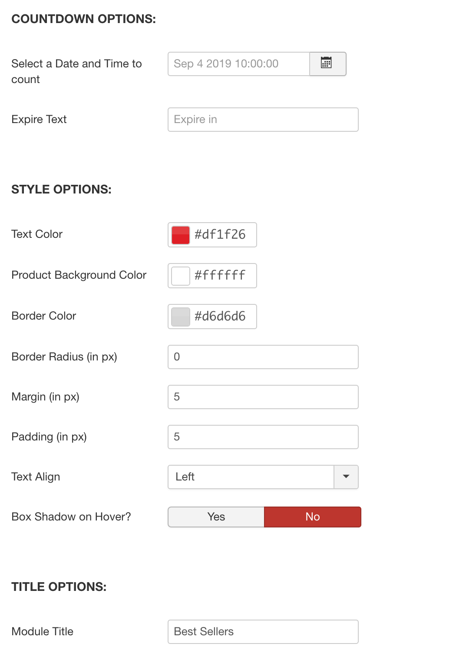Screen dimensions: 456x667
Task: Click the 'Margin (in px)' label
Action: pos(46,397)
